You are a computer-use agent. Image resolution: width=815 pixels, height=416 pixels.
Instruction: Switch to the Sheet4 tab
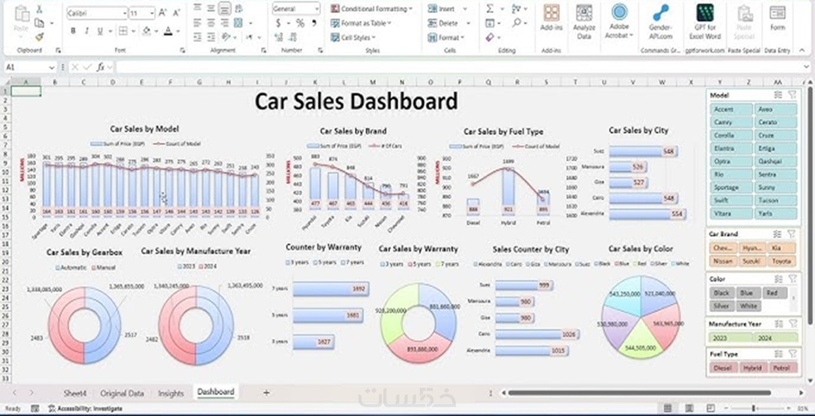75,393
